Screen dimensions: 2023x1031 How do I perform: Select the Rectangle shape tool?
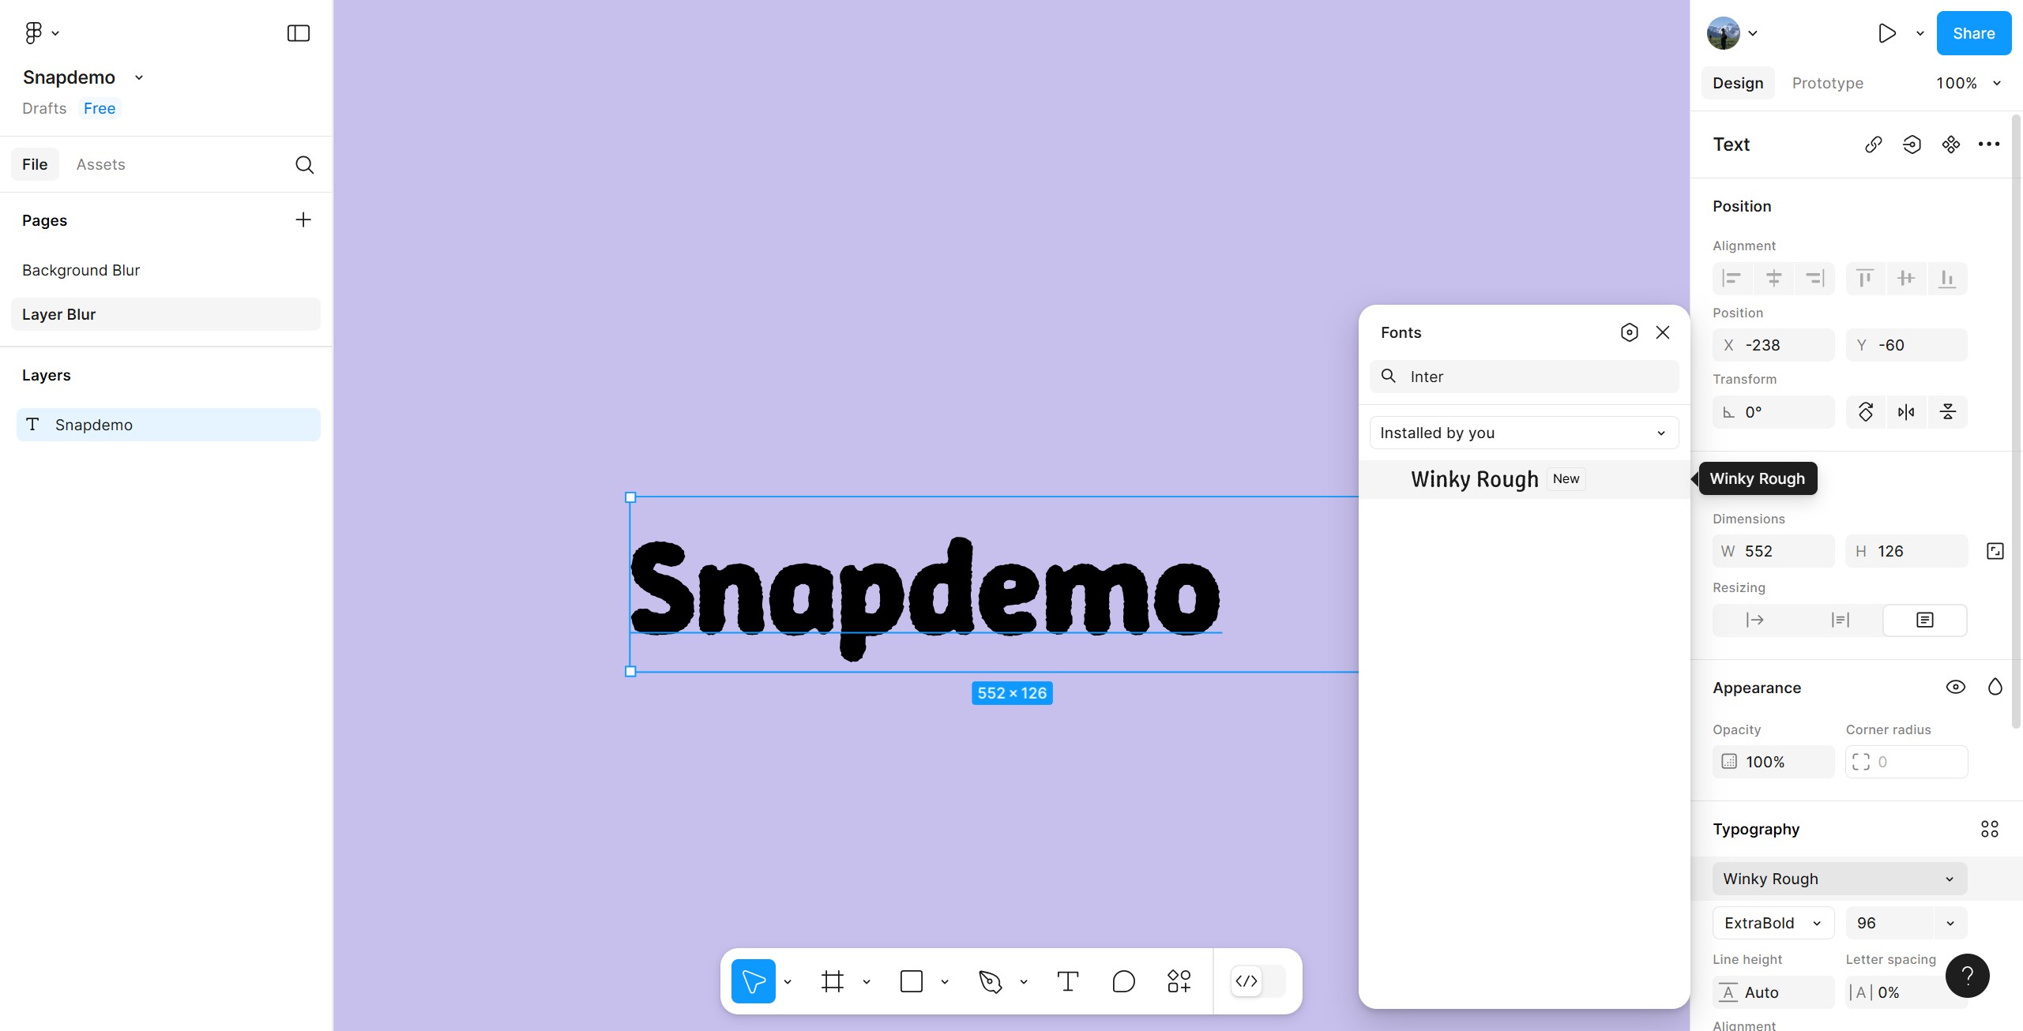912,981
